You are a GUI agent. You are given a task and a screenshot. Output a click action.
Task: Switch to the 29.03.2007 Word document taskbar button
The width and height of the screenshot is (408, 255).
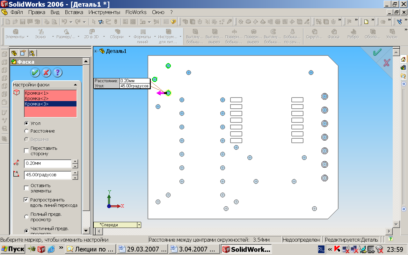tap(142, 249)
